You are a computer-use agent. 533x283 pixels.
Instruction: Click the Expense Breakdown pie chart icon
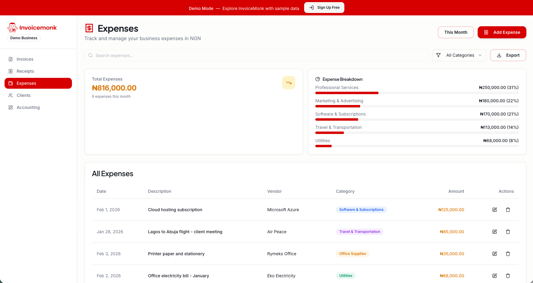click(x=318, y=79)
